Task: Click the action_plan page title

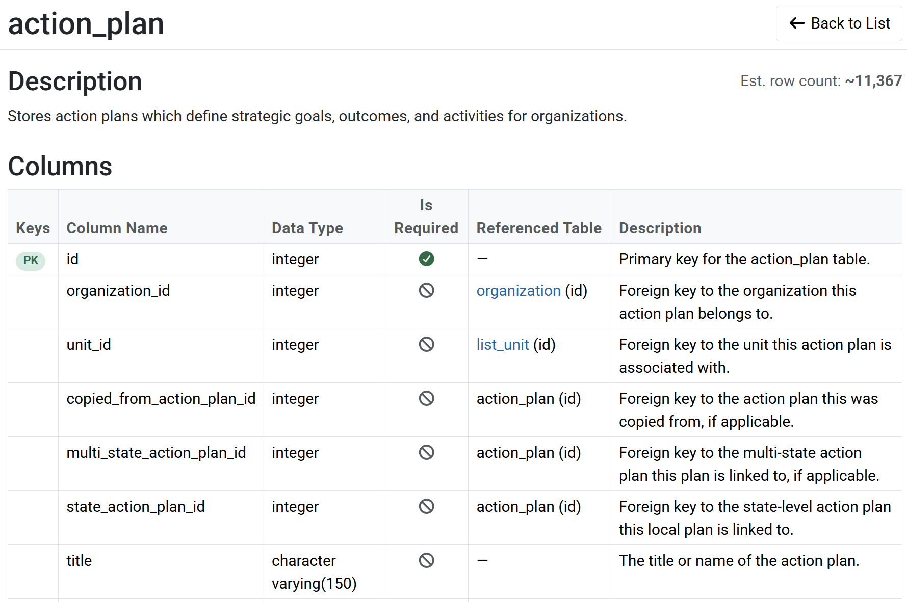Action: point(86,24)
